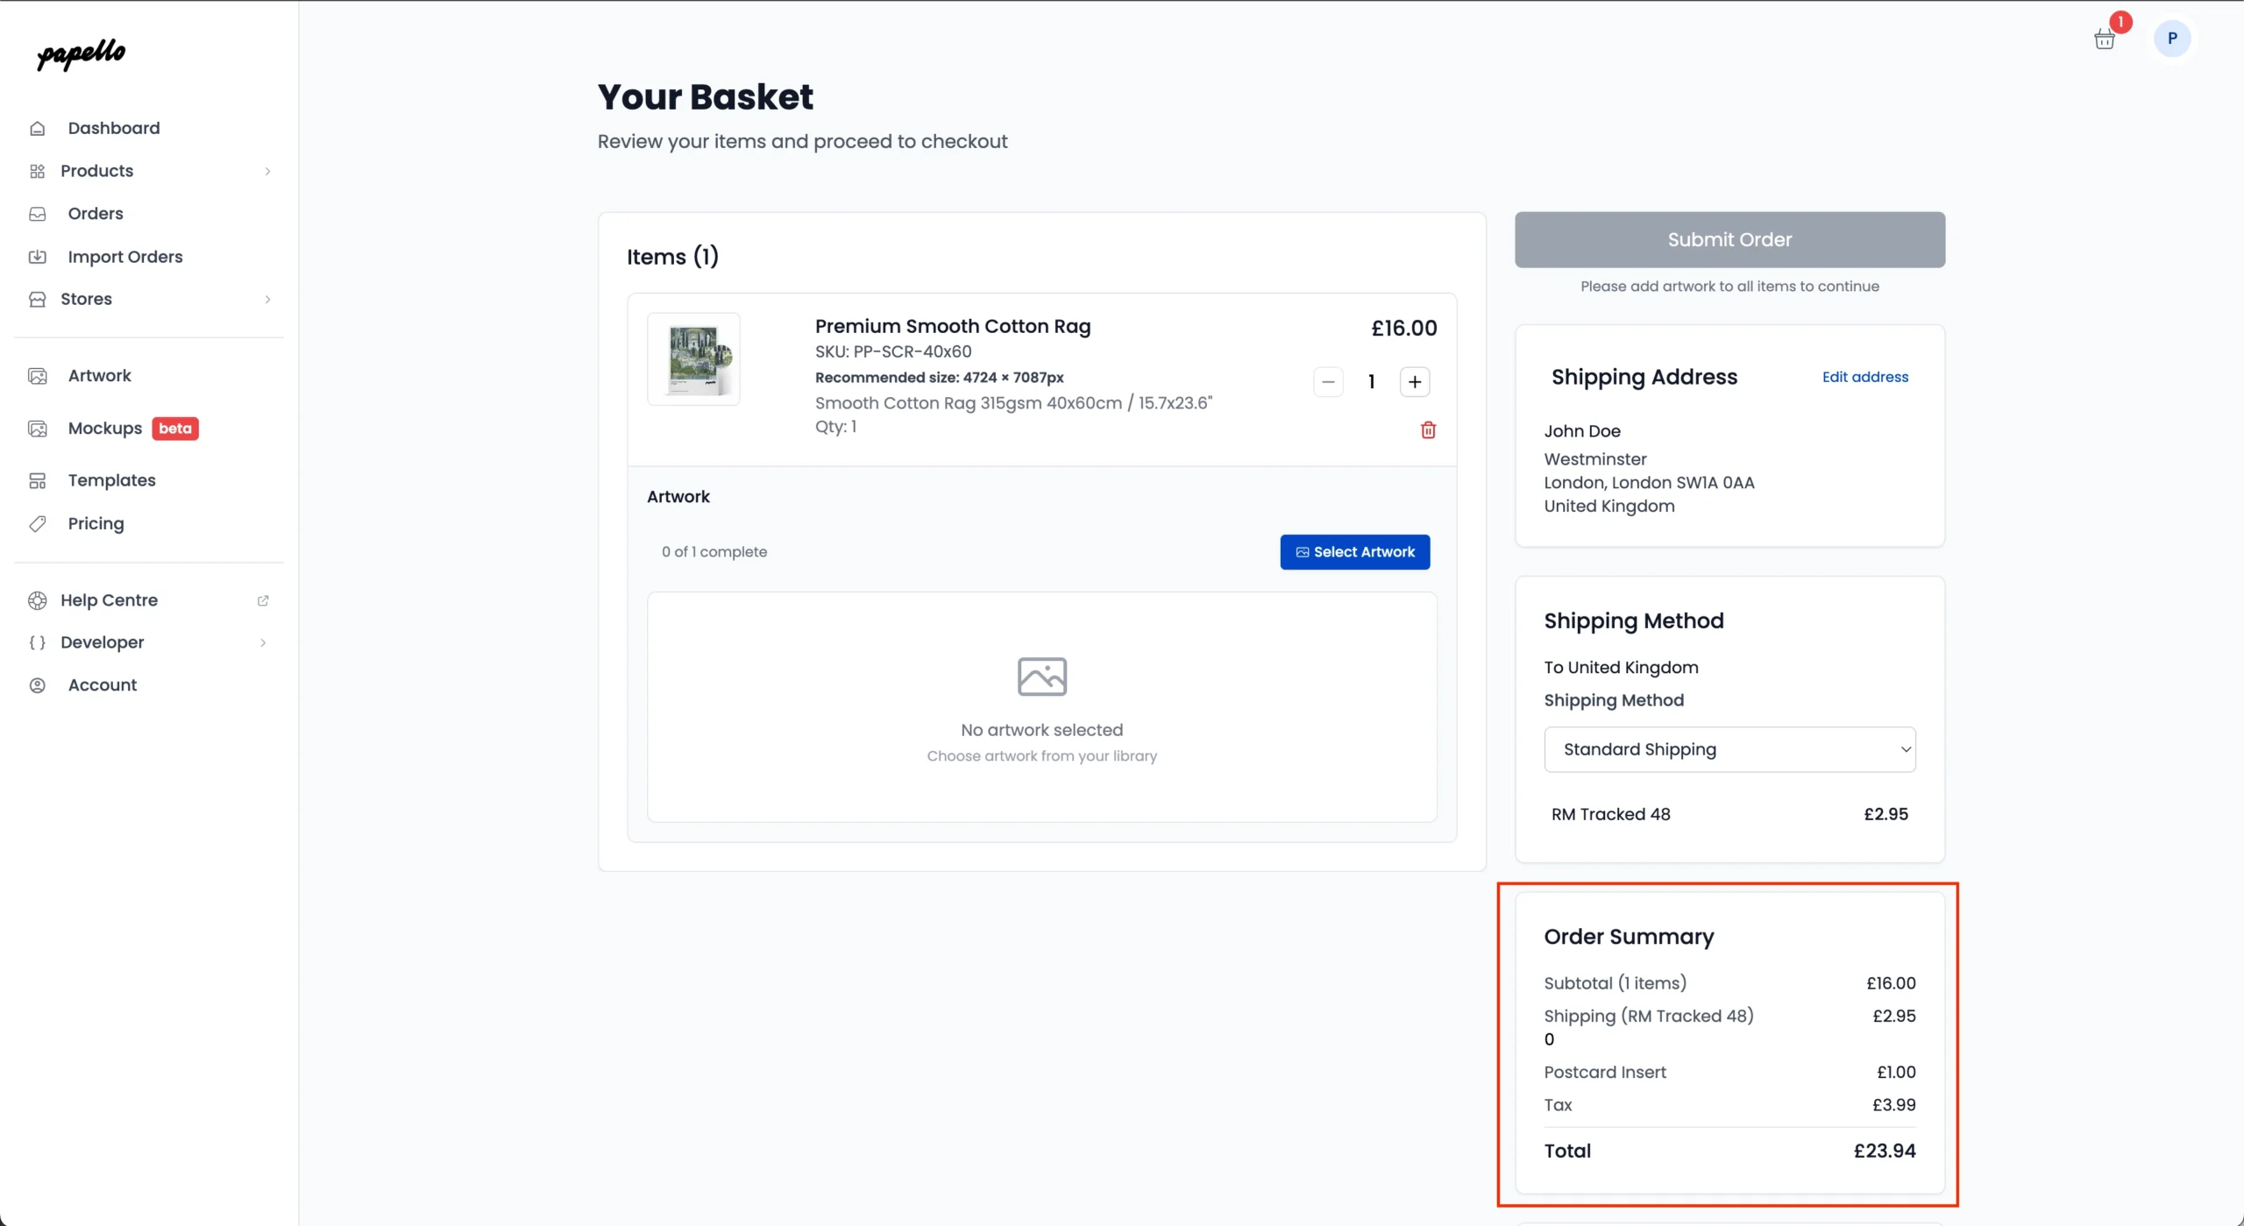
Task: Delete item using the red trash icon
Action: pos(1428,429)
